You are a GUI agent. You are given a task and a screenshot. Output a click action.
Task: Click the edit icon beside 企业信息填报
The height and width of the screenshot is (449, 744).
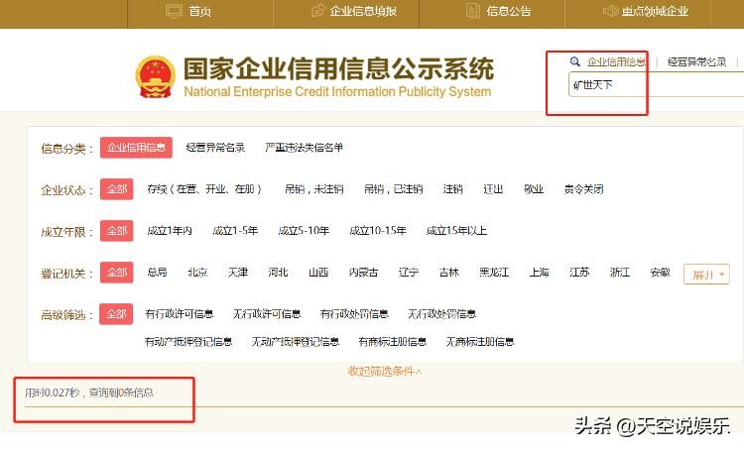(317, 11)
